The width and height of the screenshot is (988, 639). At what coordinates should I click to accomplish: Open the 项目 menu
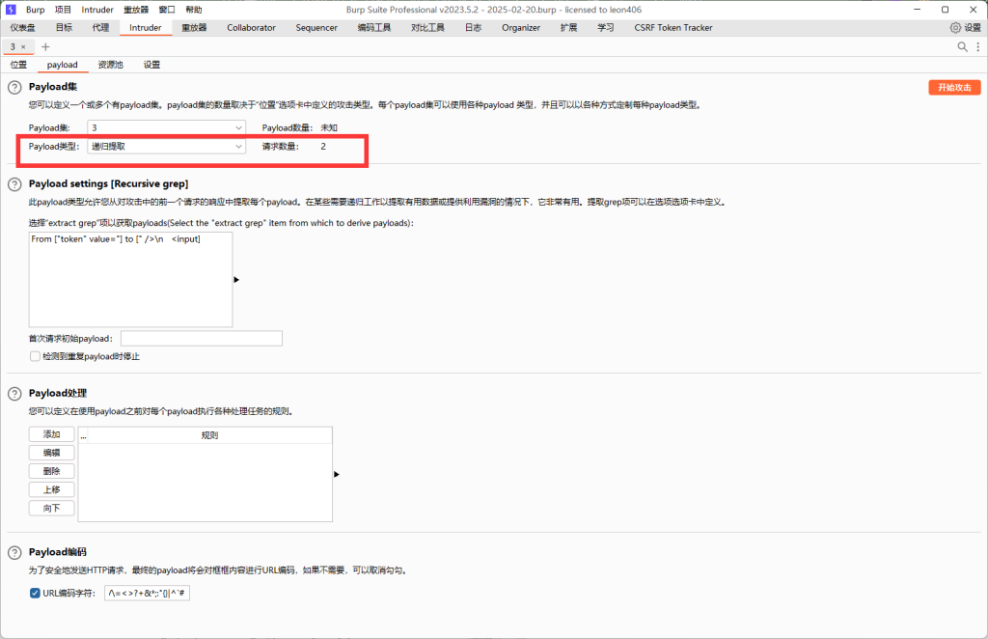[63, 10]
